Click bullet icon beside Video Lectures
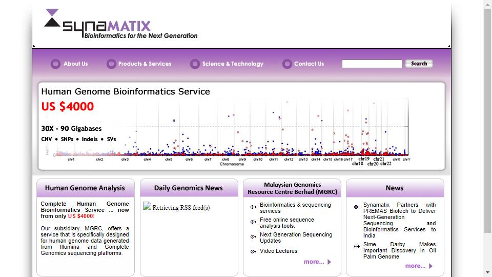This screenshot has width=492, height=277. tap(253, 251)
